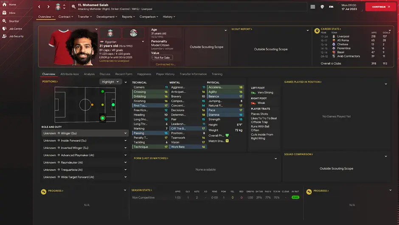
Task: Click the Liverpool crest in the profile card
Action: tap(110, 33)
